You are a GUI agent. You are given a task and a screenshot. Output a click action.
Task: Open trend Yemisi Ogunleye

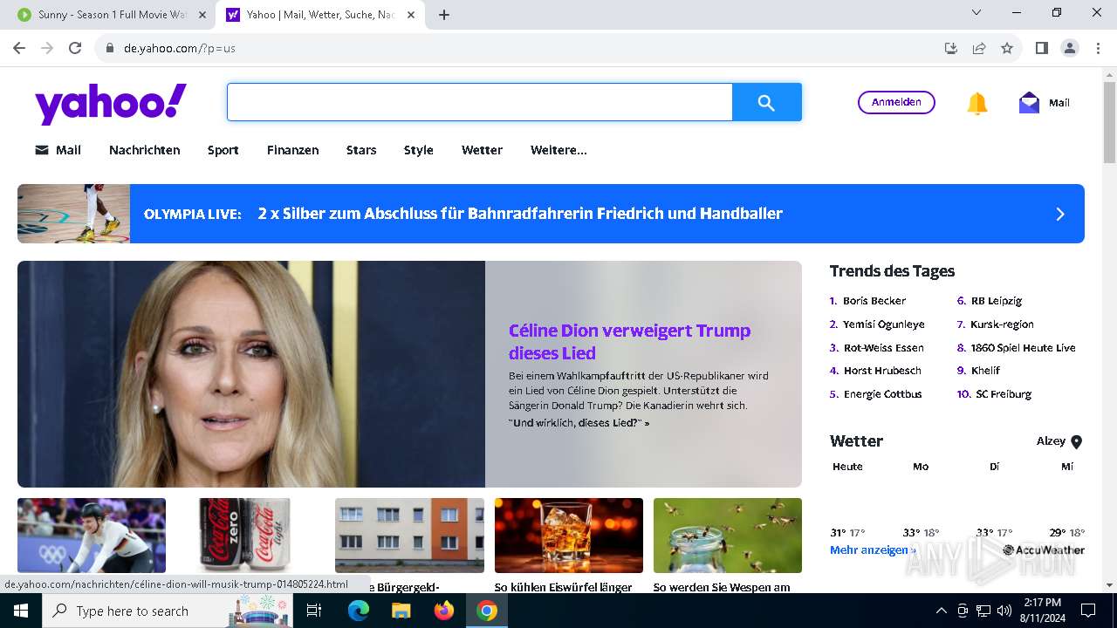coord(884,324)
